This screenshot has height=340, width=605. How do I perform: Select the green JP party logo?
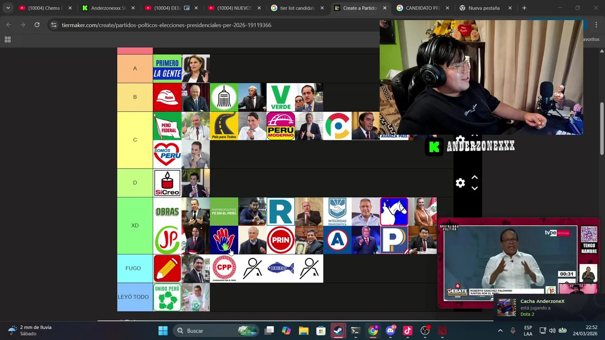click(167, 240)
